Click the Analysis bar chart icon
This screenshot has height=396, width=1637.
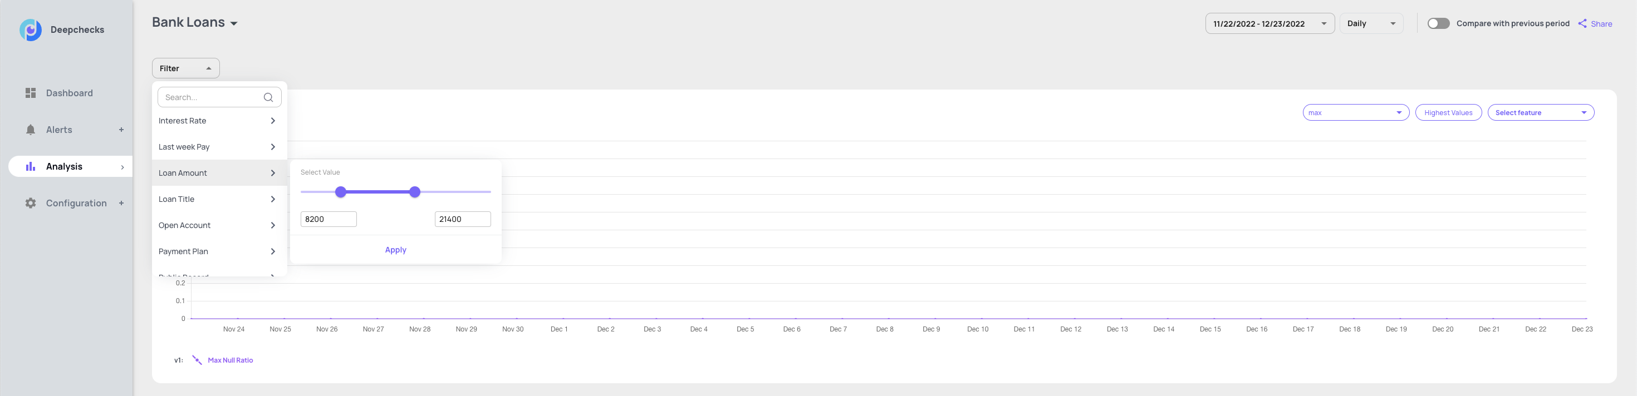[x=31, y=166]
